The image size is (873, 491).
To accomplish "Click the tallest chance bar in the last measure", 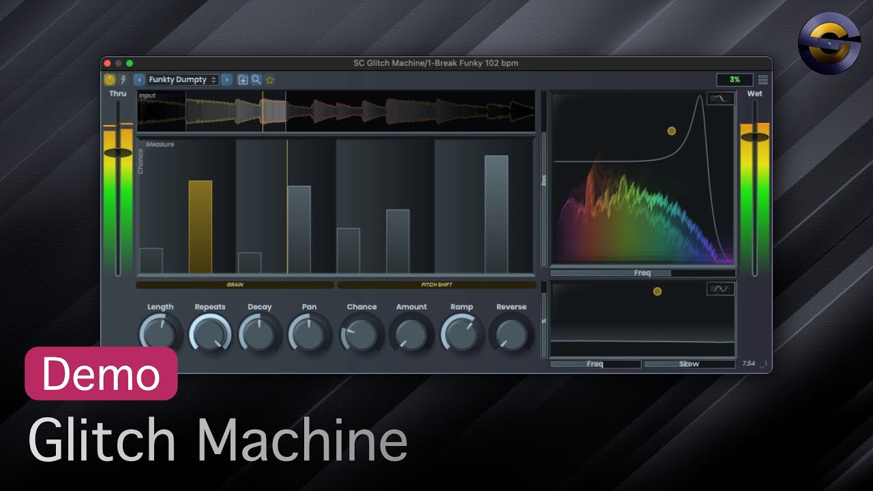I will pyautogui.click(x=497, y=214).
